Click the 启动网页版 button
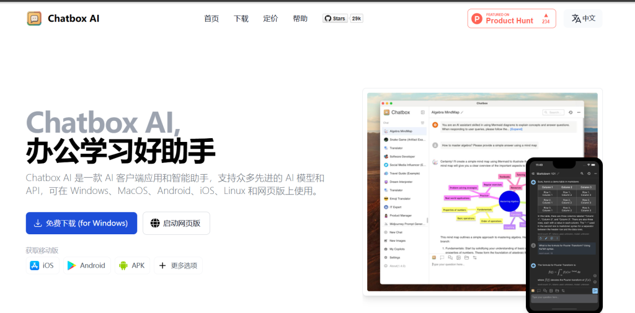 point(176,223)
